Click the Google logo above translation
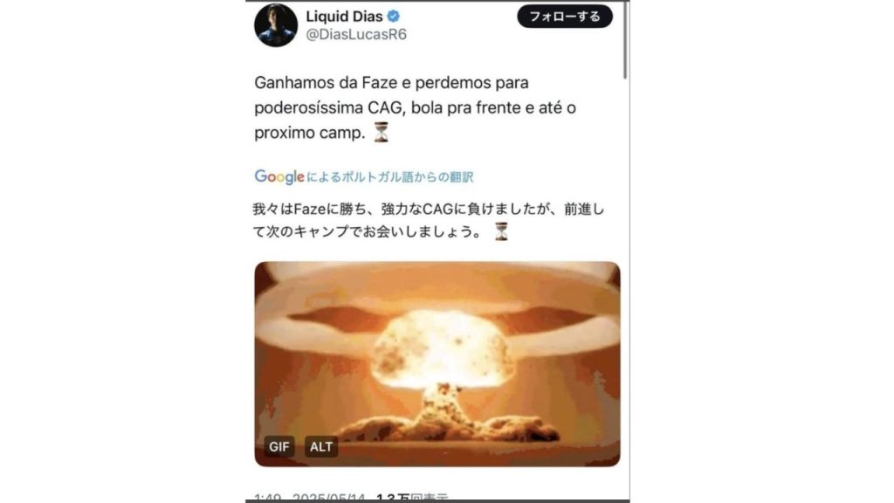Image resolution: width=894 pixels, height=503 pixels. [279, 176]
